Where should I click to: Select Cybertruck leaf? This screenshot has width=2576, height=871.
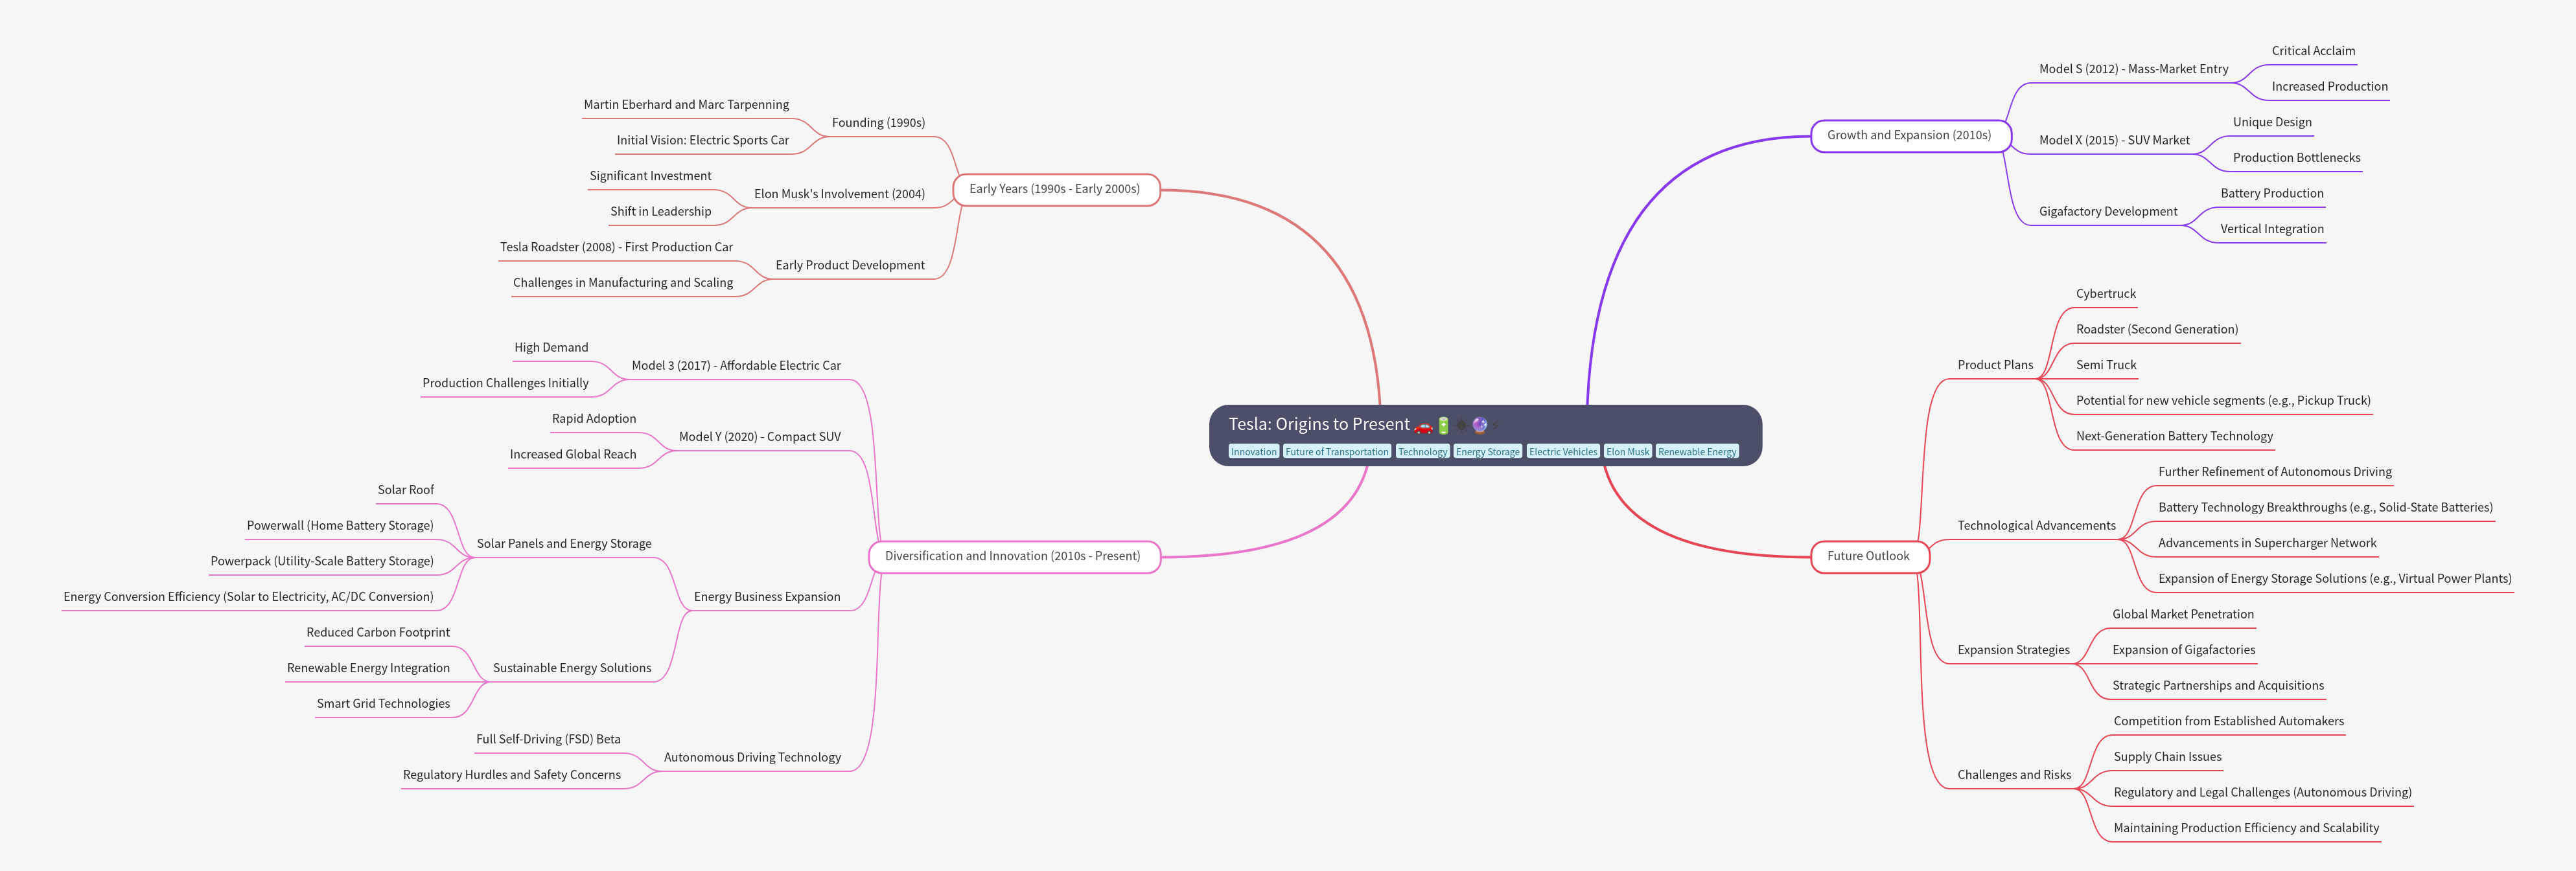(2106, 293)
